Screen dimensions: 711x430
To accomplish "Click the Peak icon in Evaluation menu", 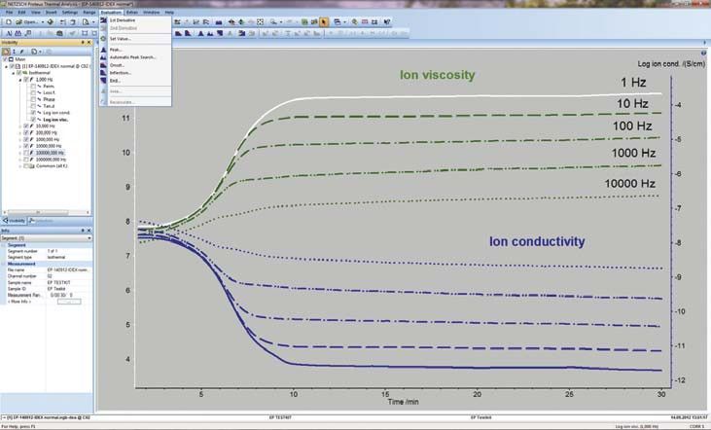I will (103, 49).
